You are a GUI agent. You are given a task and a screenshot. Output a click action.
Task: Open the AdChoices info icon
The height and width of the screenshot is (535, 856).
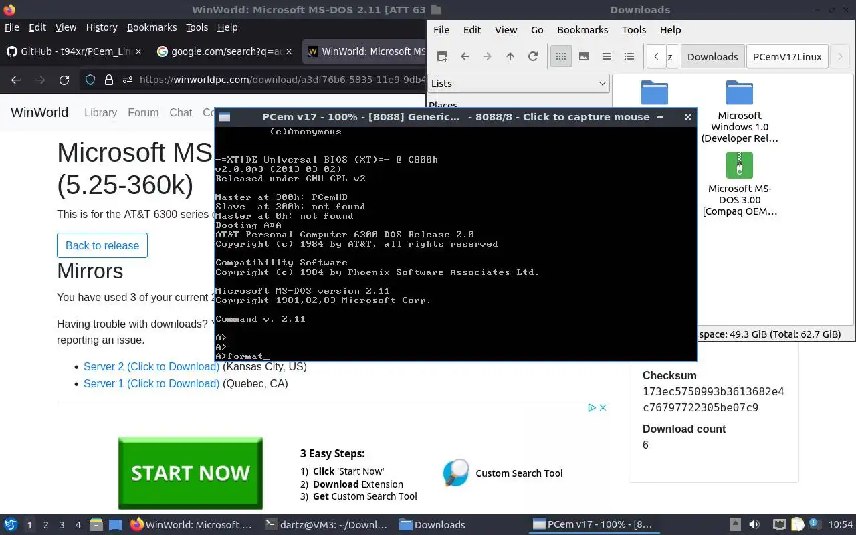pos(592,407)
